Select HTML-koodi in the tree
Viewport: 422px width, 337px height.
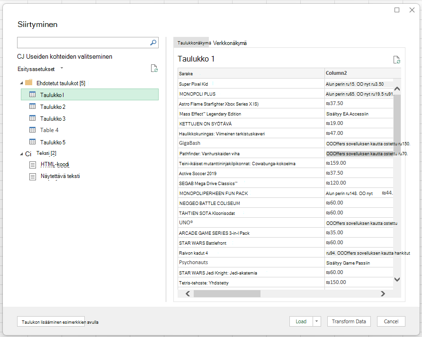(x=54, y=164)
